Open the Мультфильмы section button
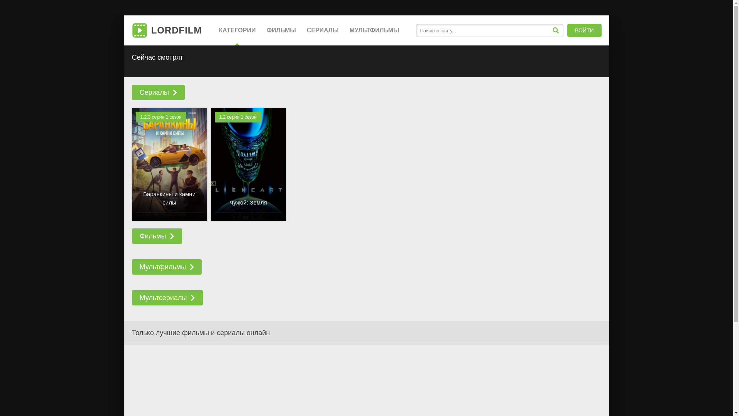Image resolution: width=739 pixels, height=416 pixels. click(167, 267)
